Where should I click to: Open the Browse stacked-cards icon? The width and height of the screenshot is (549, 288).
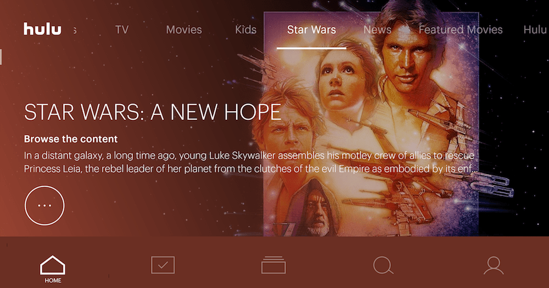click(273, 265)
